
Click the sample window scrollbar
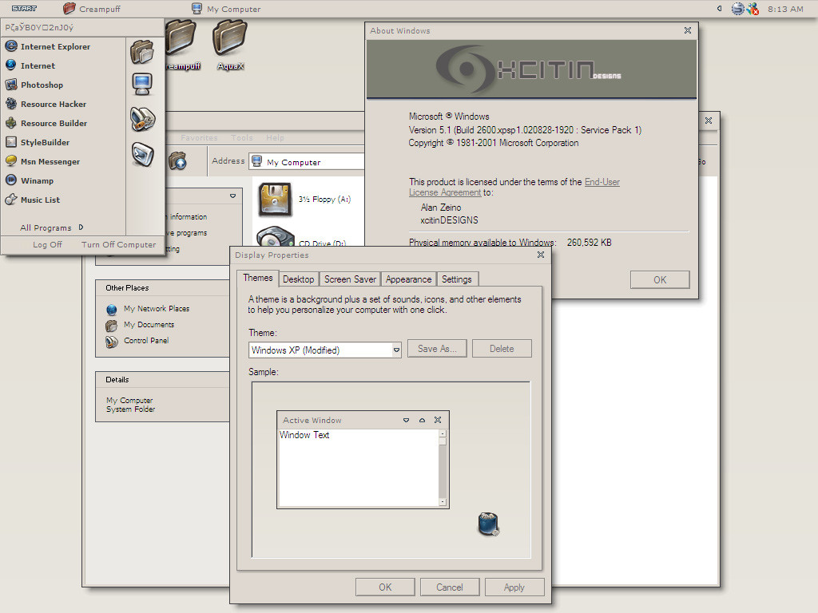(443, 468)
